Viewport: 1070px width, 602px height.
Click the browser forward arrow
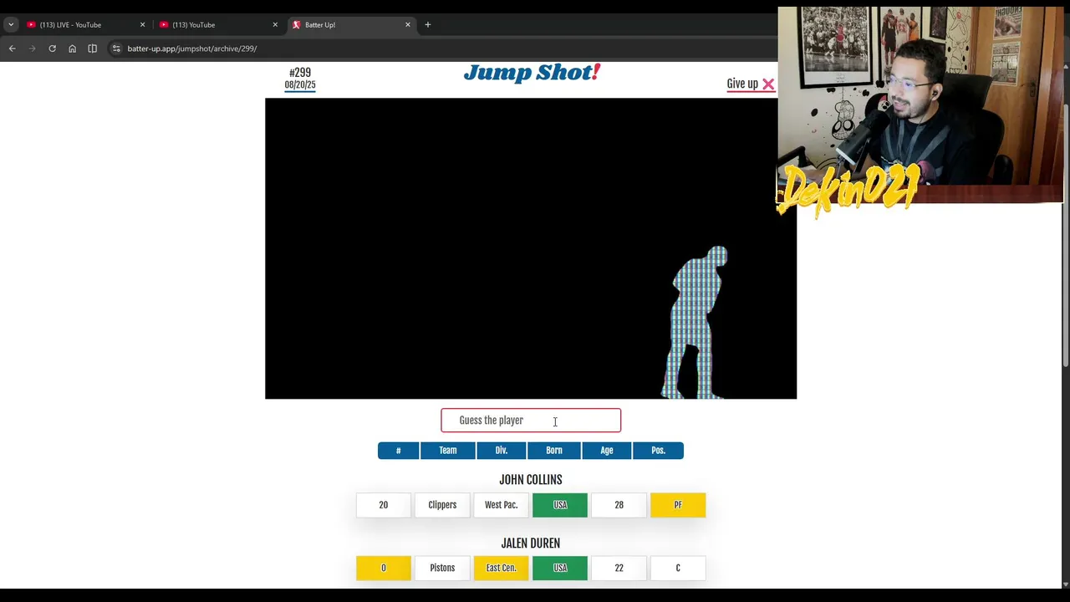pos(32,48)
